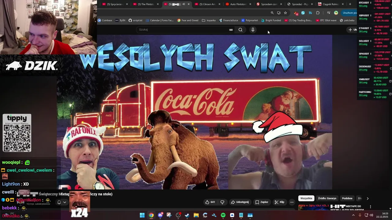Viewport: 392px width, 220px height.
Task: Click the BTCUSDT position row
Action: [375, 4]
